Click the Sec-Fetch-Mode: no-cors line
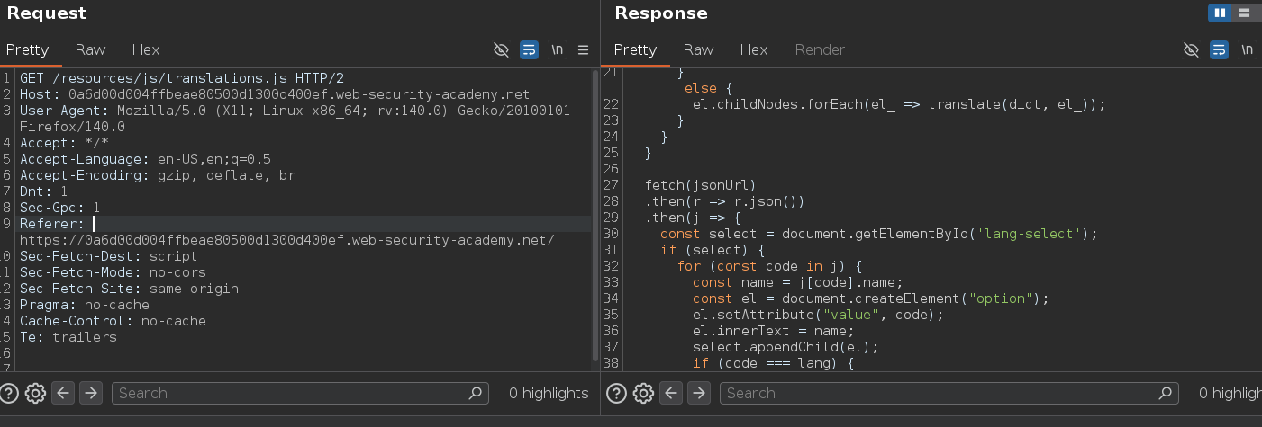1262x427 pixels. pos(113,272)
